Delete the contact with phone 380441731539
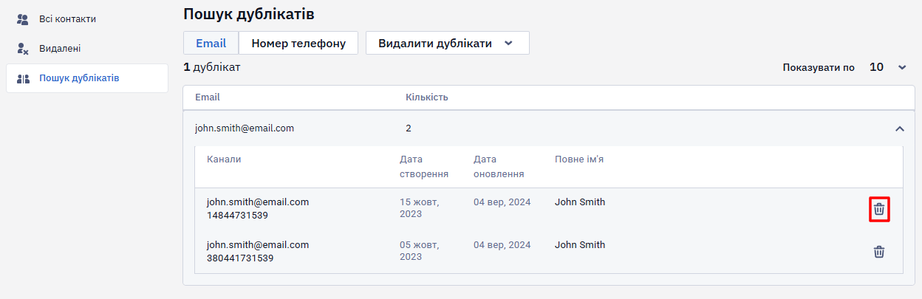Viewport: 922px width, 299px height. 879,252
